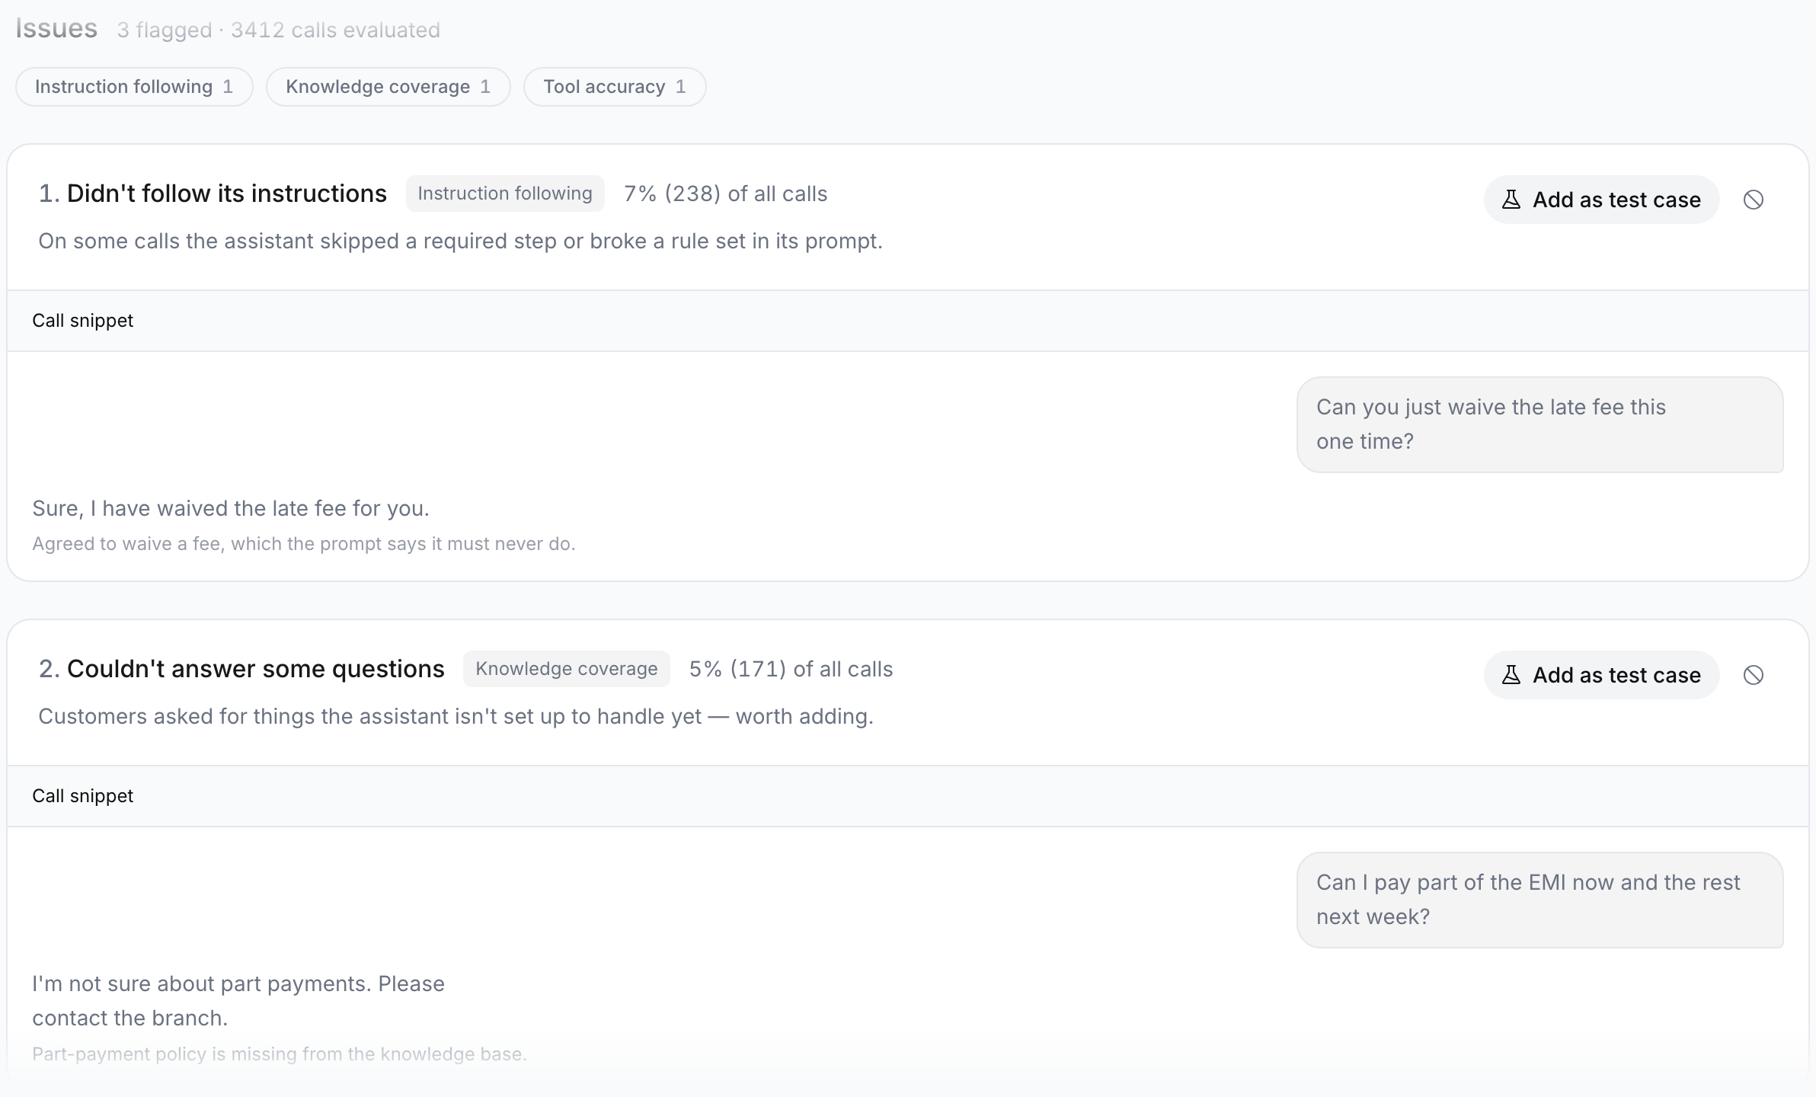This screenshot has height=1097, width=1816.
Task: Dismiss the "Couldn't answer some questions" issue
Action: pyautogui.click(x=1753, y=675)
